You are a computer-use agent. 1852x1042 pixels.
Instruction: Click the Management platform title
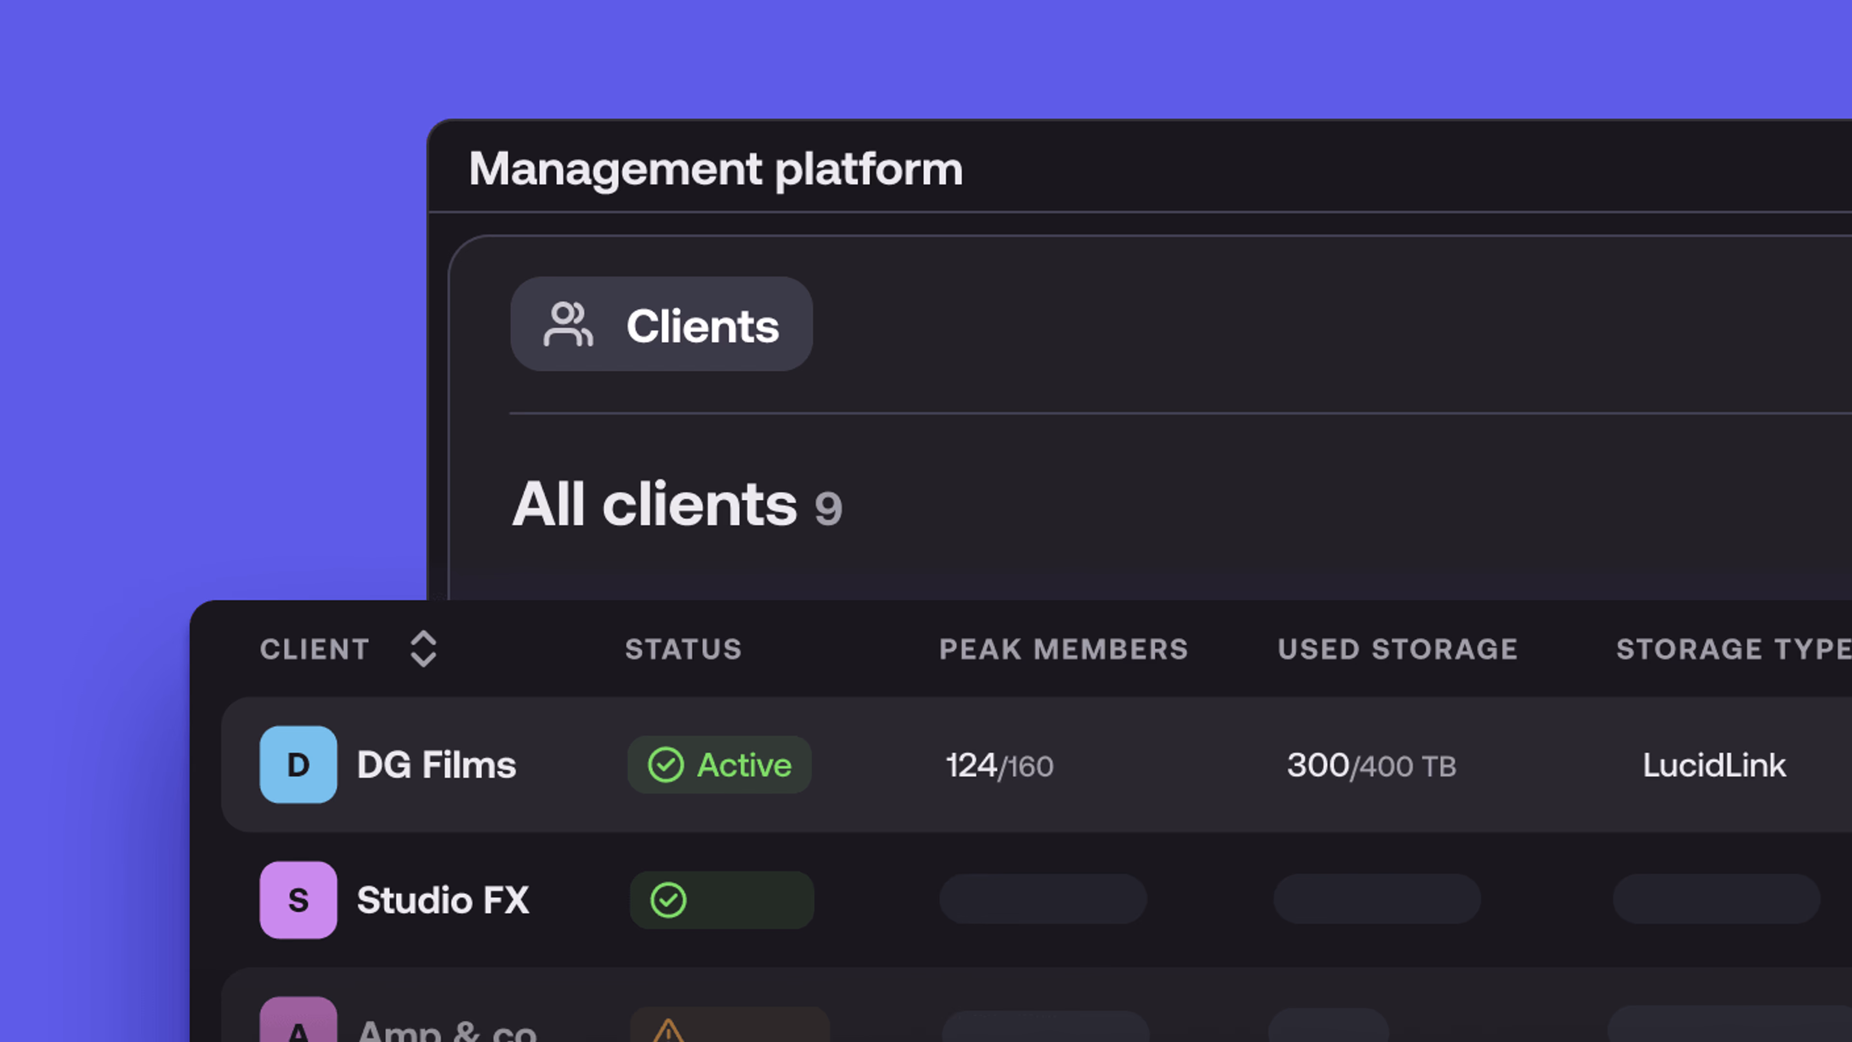coord(715,169)
